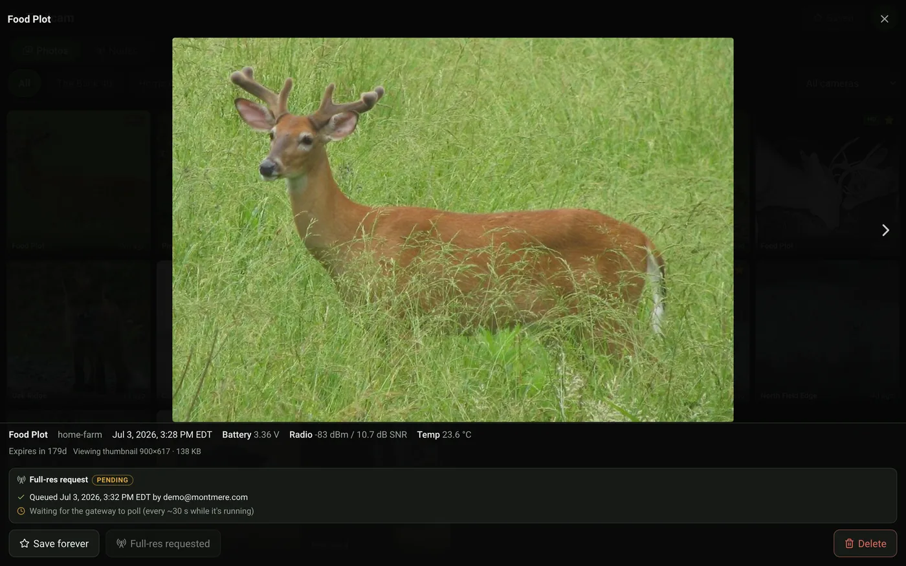Click the Jul 3, 2026, 3:28 PM timestamp
Viewport: 906px width, 566px height.
(162, 435)
